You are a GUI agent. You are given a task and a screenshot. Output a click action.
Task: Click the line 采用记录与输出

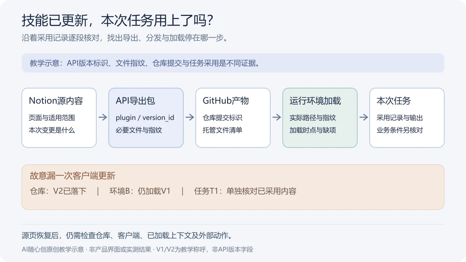click(400, 118)
